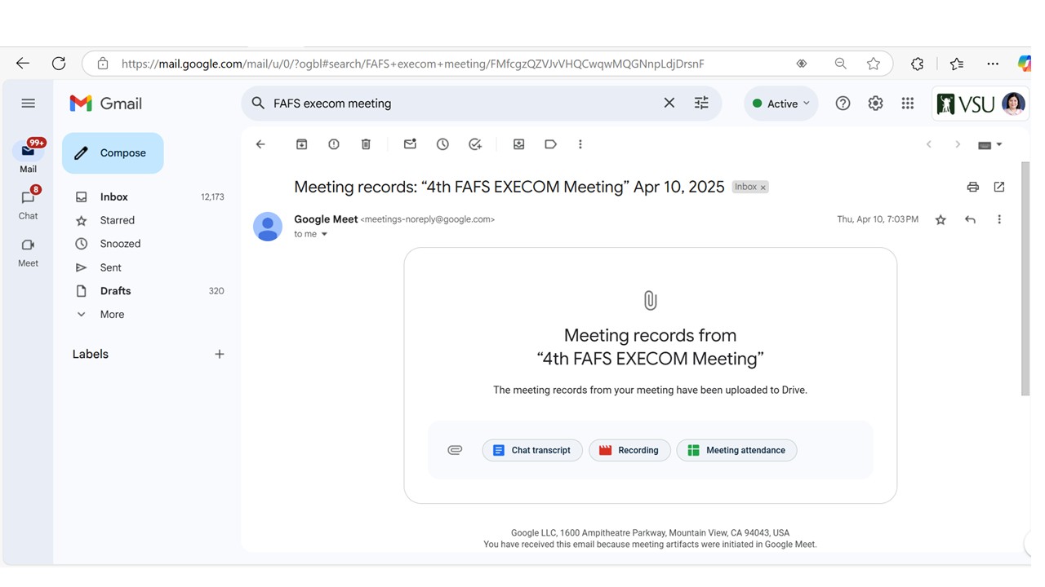Image resolution: width=1045 pixels, height=587 pixels.
Task: Add this email to Tasks
Action: pyautogui.click(x=475, y=144)
